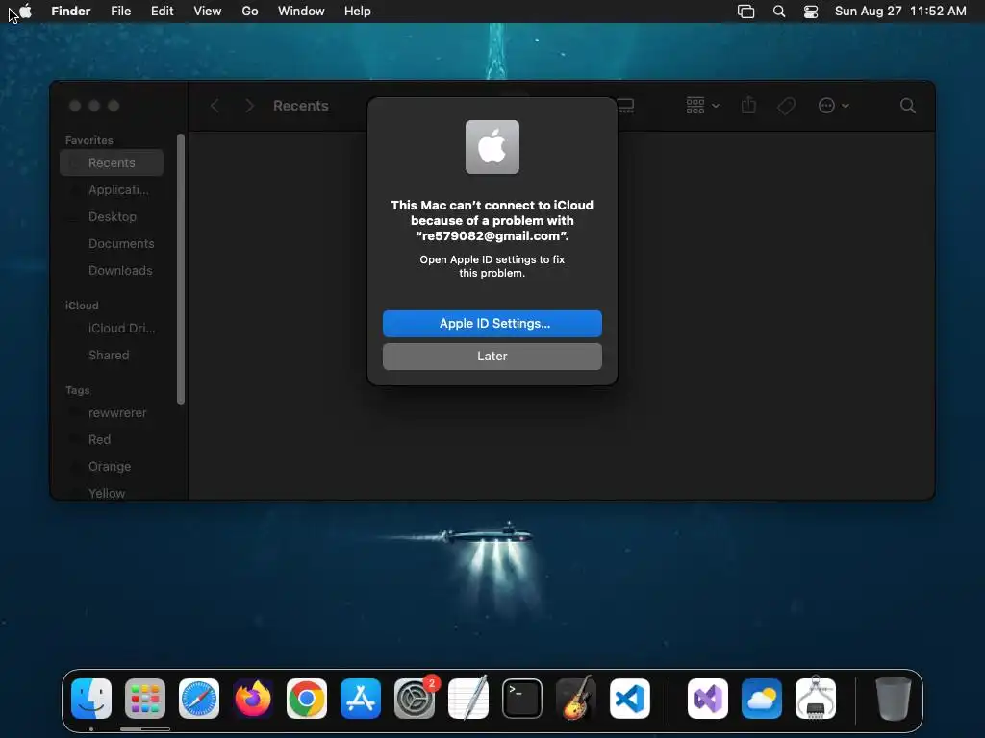985x738 pixels.
Task: Click the date and time in menu bar
Action: (900, 12)
